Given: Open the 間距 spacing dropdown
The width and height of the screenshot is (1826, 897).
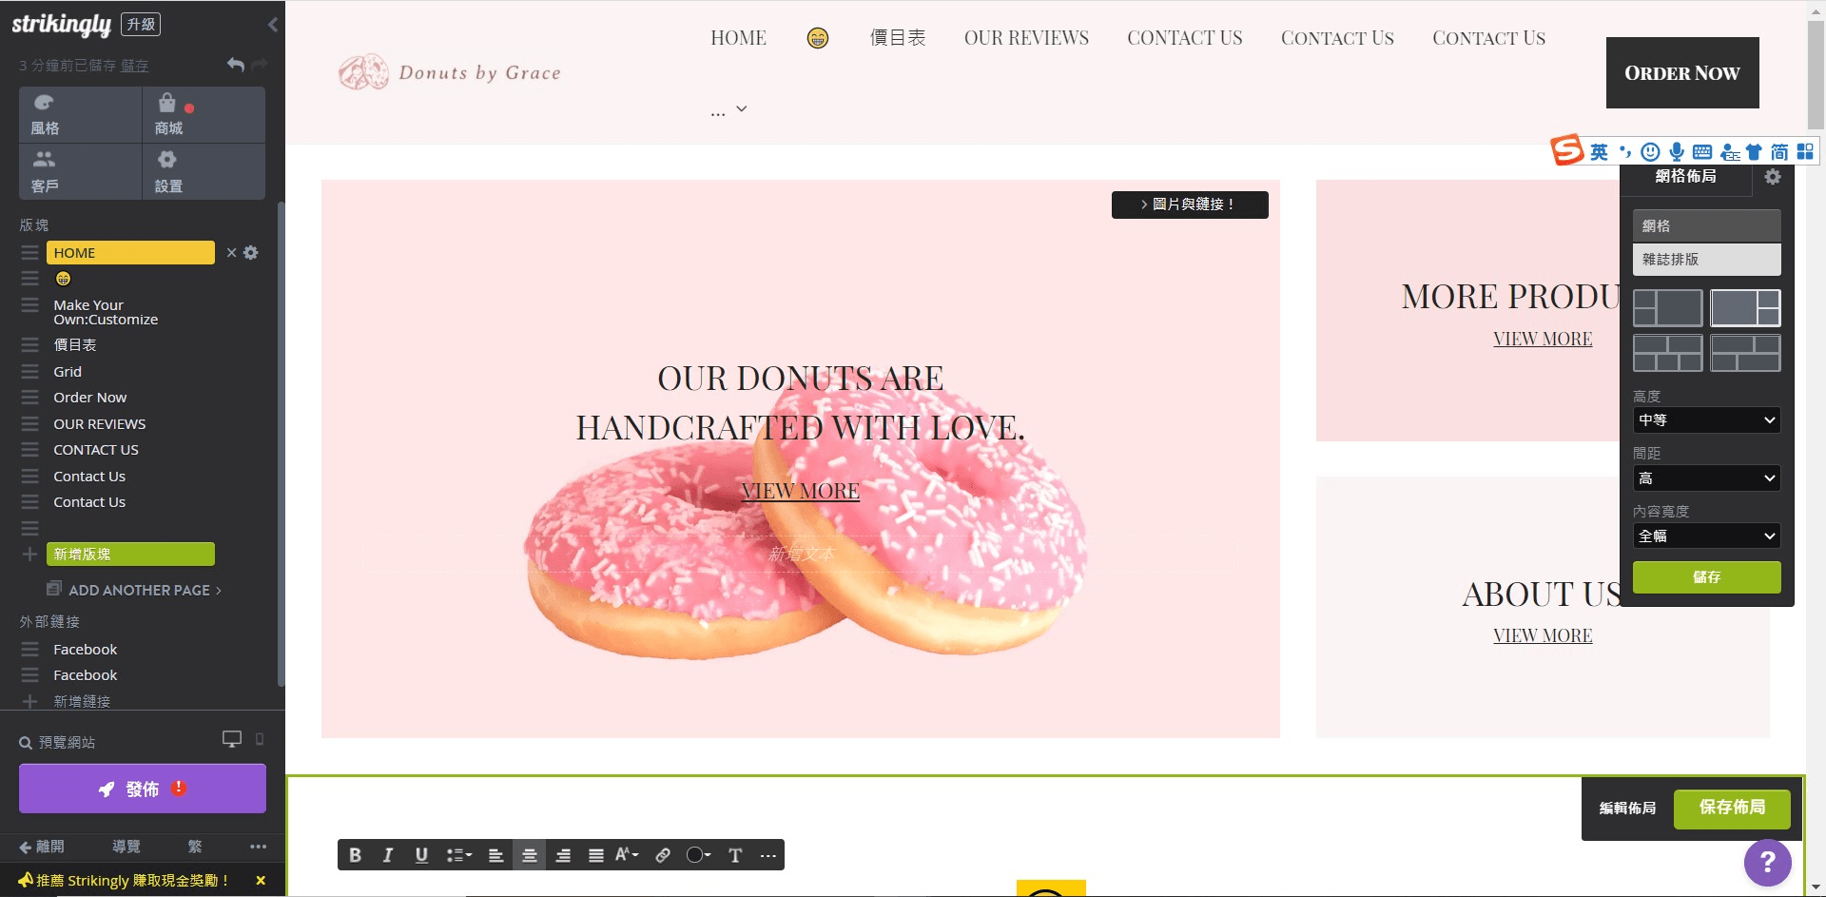Looking at the screenshot, I should [1706, 478].
